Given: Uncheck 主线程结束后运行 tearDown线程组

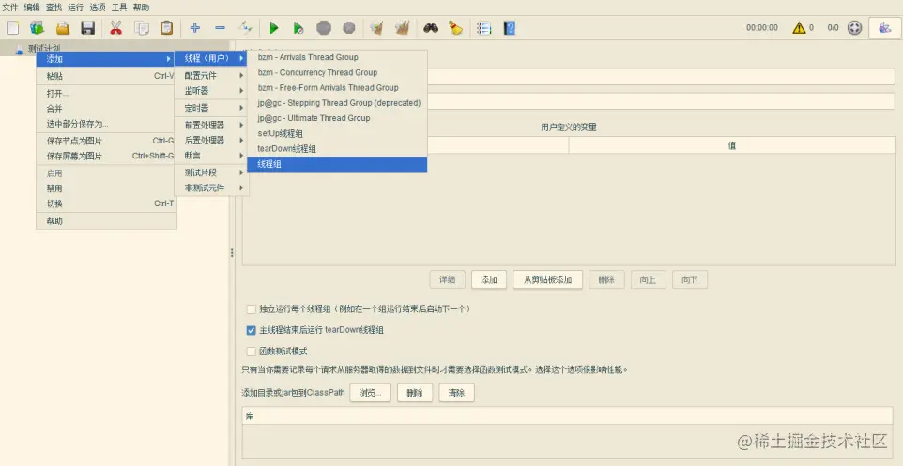Looking at the screenshot, I should pos(251,330).
